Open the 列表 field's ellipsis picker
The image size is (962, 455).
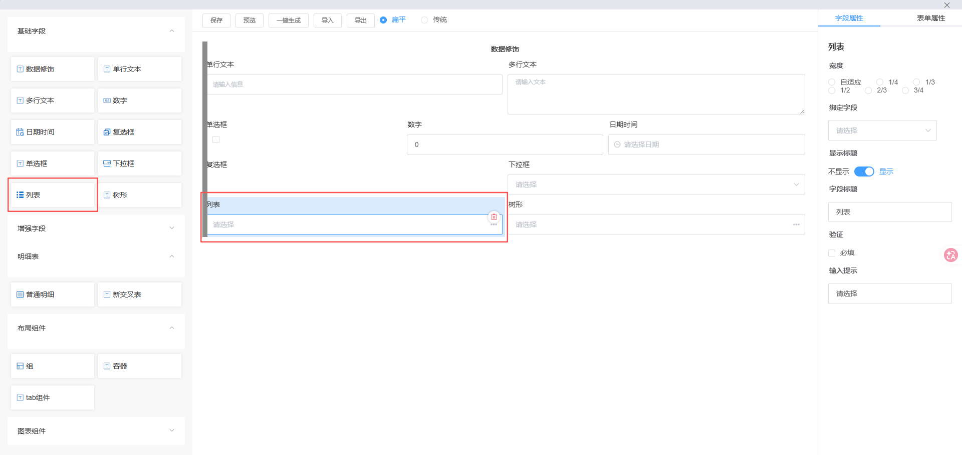[x=494, y=225]
